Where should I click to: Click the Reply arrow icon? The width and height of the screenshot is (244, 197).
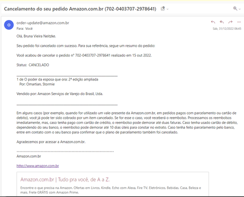[x=213, y=22]
